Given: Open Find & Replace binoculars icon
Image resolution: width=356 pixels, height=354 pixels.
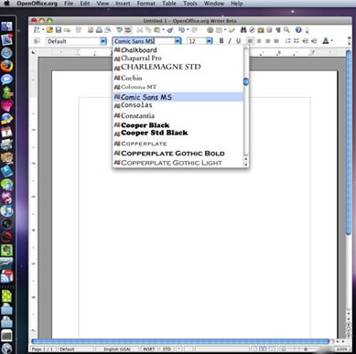Looking at the screenshot, I should coord(243,30).
